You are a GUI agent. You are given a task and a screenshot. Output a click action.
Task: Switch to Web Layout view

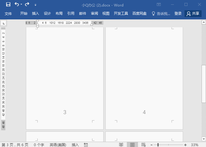pos(144,145)
